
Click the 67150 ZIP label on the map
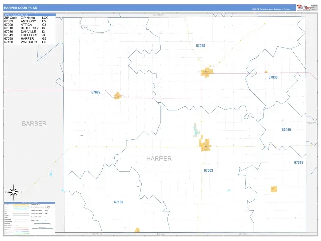coord(119,202)
